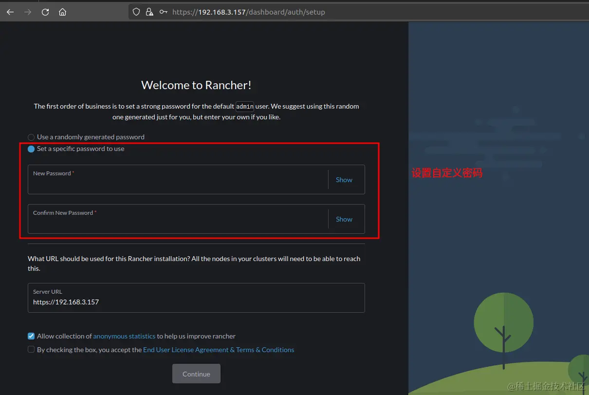Open the shield tracking protection icon
Screen dimensions: 589x395
[x=136, y=12]
